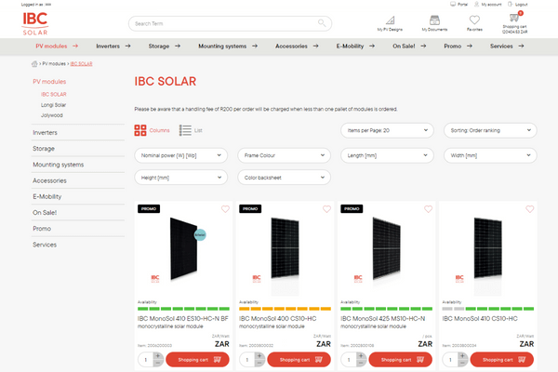Open My PV Designs icon
The height and width of the screenshot is (372, 558).
click(x=390, y=20)
